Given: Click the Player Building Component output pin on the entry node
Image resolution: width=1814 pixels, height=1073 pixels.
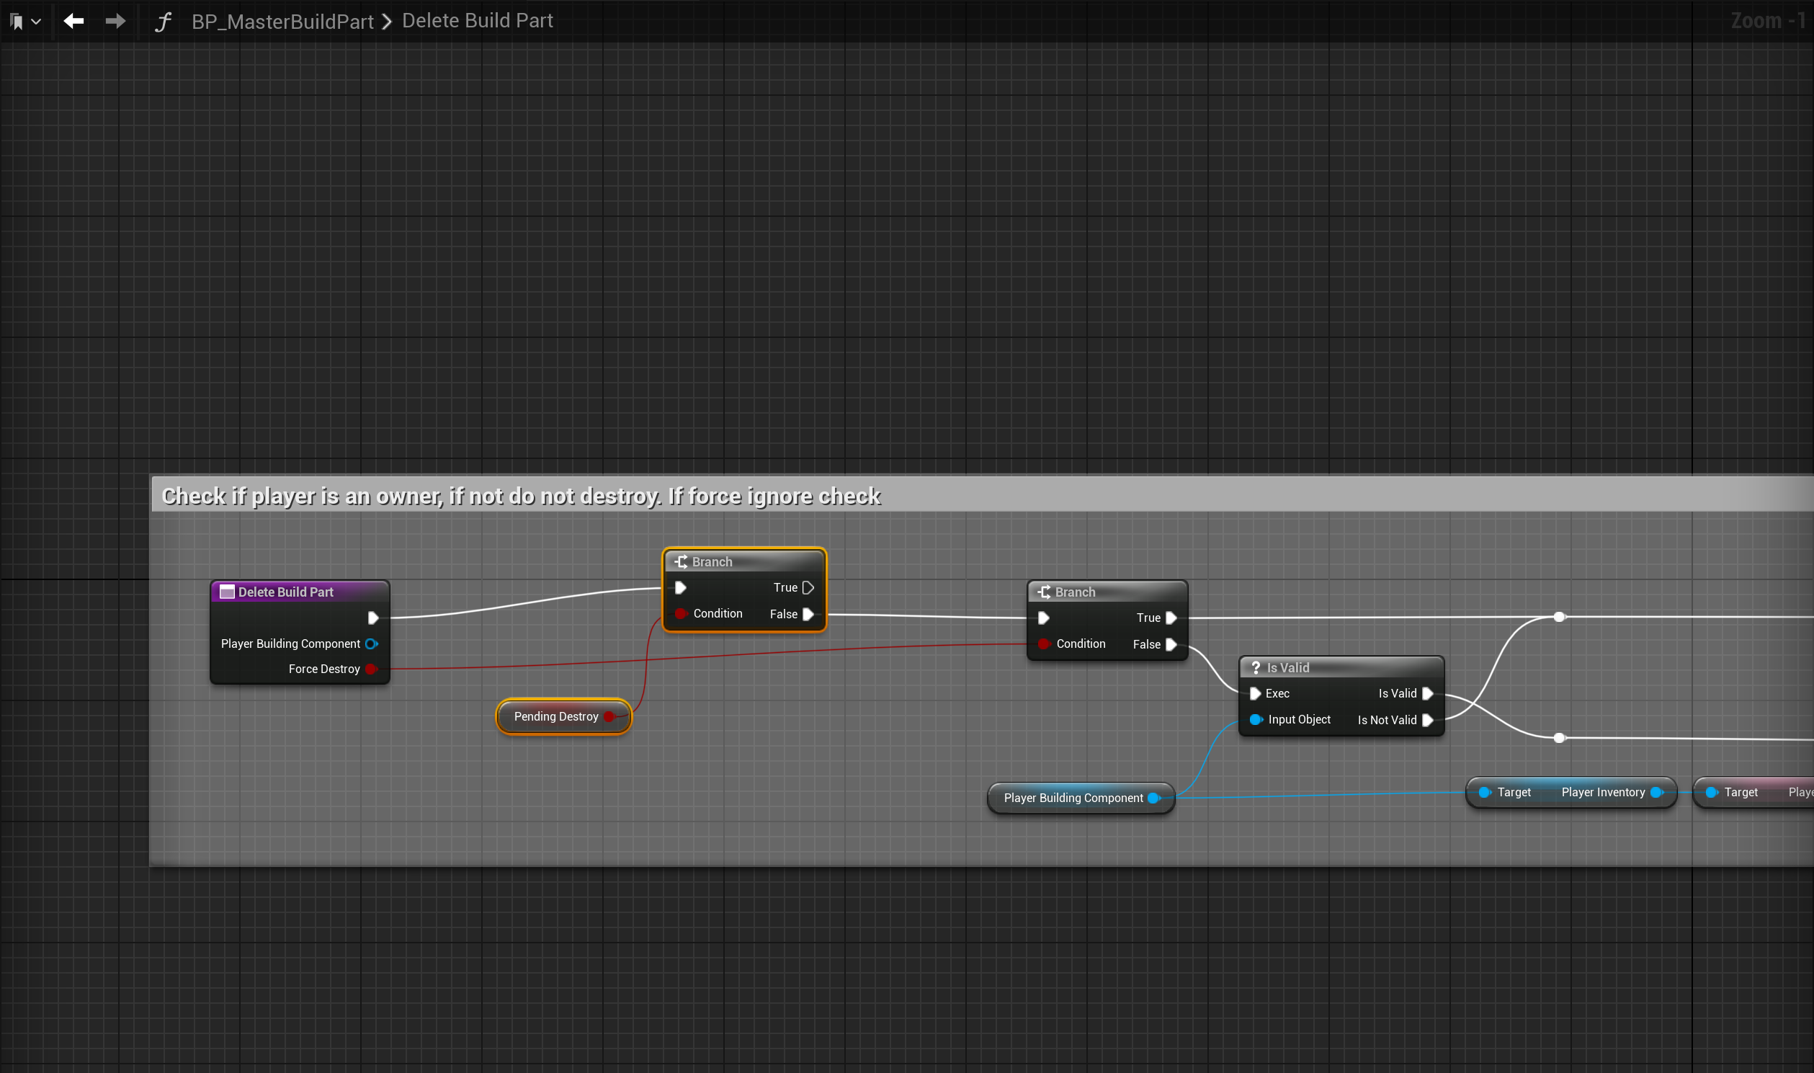Looking at the screenshot, I should click(x=372, y=644).
